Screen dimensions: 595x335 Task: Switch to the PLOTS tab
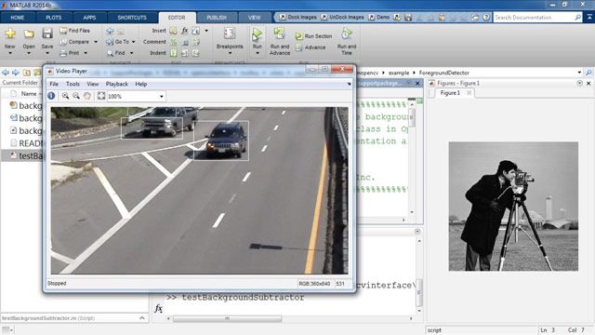tap(54, 18)
